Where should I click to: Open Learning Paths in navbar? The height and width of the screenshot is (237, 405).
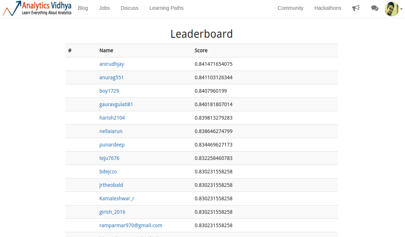coord(167,8)
